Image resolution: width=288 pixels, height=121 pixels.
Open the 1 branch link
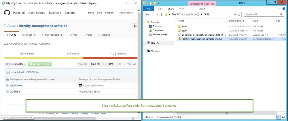click(x=73, y=54)
